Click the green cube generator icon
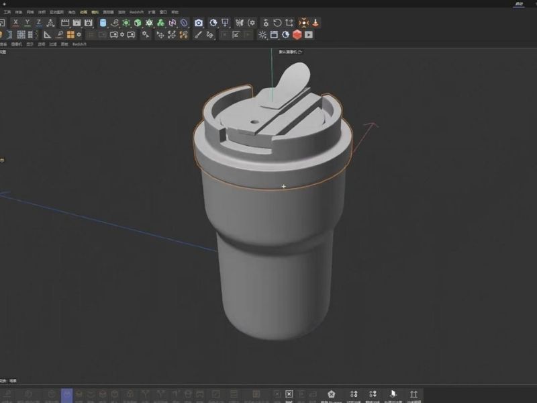 tap(138, 23)
